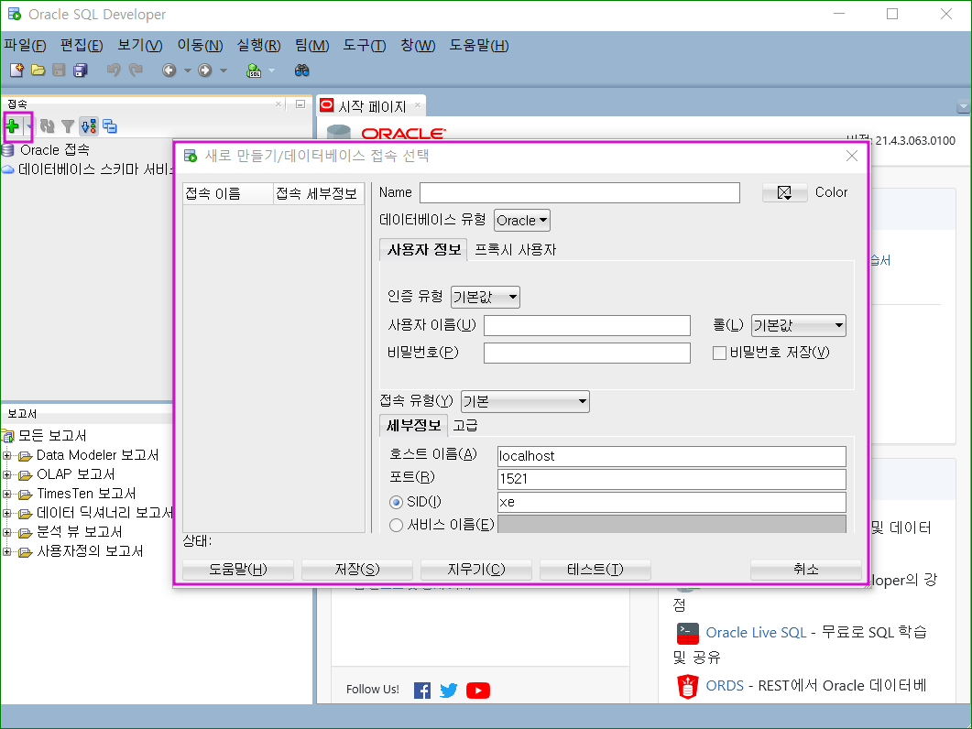Viewport: 972px width, 729px height.
Task: Click the Schema Browser icon in Connections panel
Action: (89, 126)
